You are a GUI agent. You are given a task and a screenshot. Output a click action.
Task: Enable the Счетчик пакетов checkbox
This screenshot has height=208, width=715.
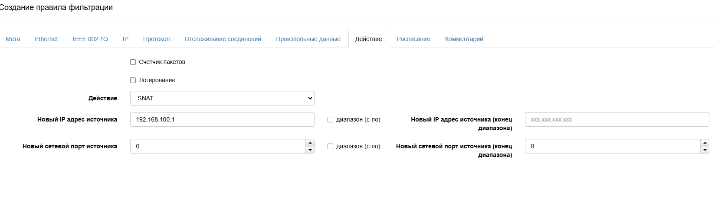133,62
